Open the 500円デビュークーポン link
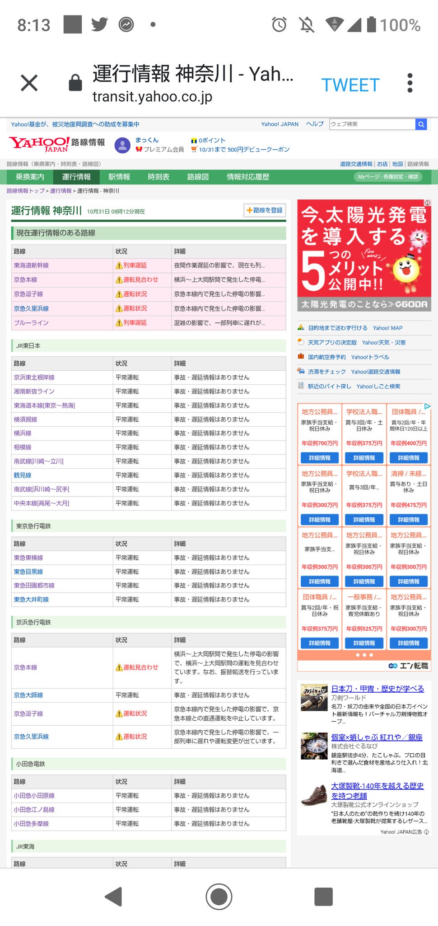Image resolution: width=438 pixels, height=926 pixels. click(244, 150)
